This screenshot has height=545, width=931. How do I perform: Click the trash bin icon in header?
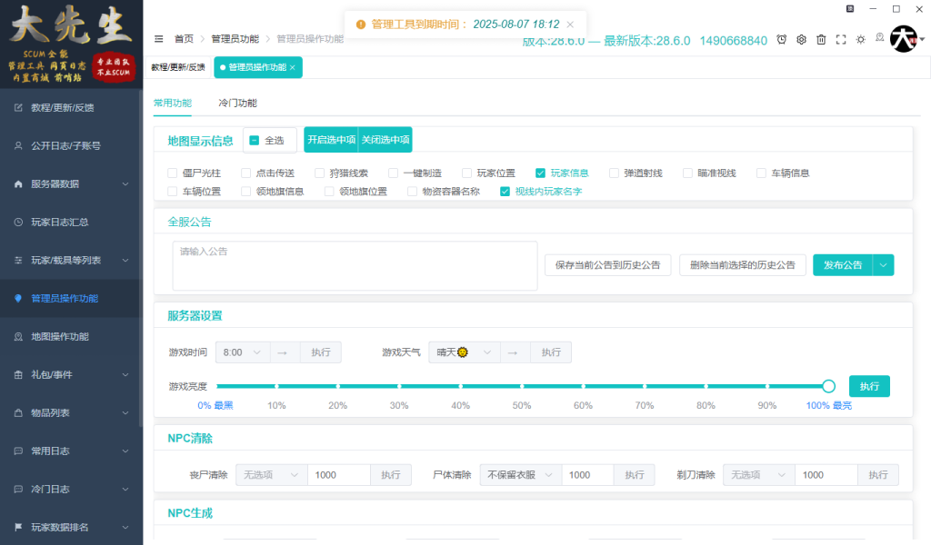coord(821,39)
